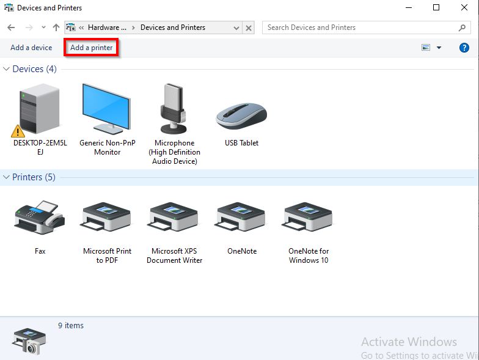This screenshot has width=479, height=360.
Task: Click Add a device
Action: pyautogui.click(x=31, y=48)
